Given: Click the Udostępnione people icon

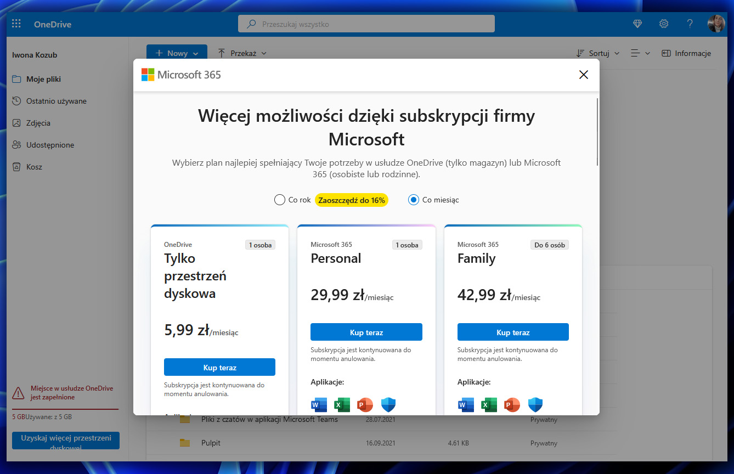Looking at the screenshot, I should click(x=16, y=145).
